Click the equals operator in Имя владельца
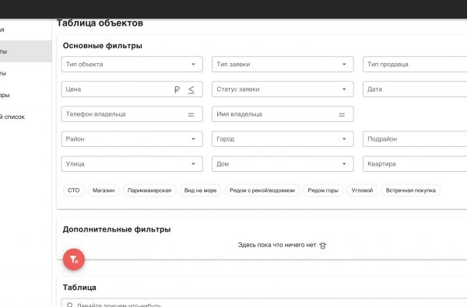This screenshot has height=307, width=467. (342, 114)
